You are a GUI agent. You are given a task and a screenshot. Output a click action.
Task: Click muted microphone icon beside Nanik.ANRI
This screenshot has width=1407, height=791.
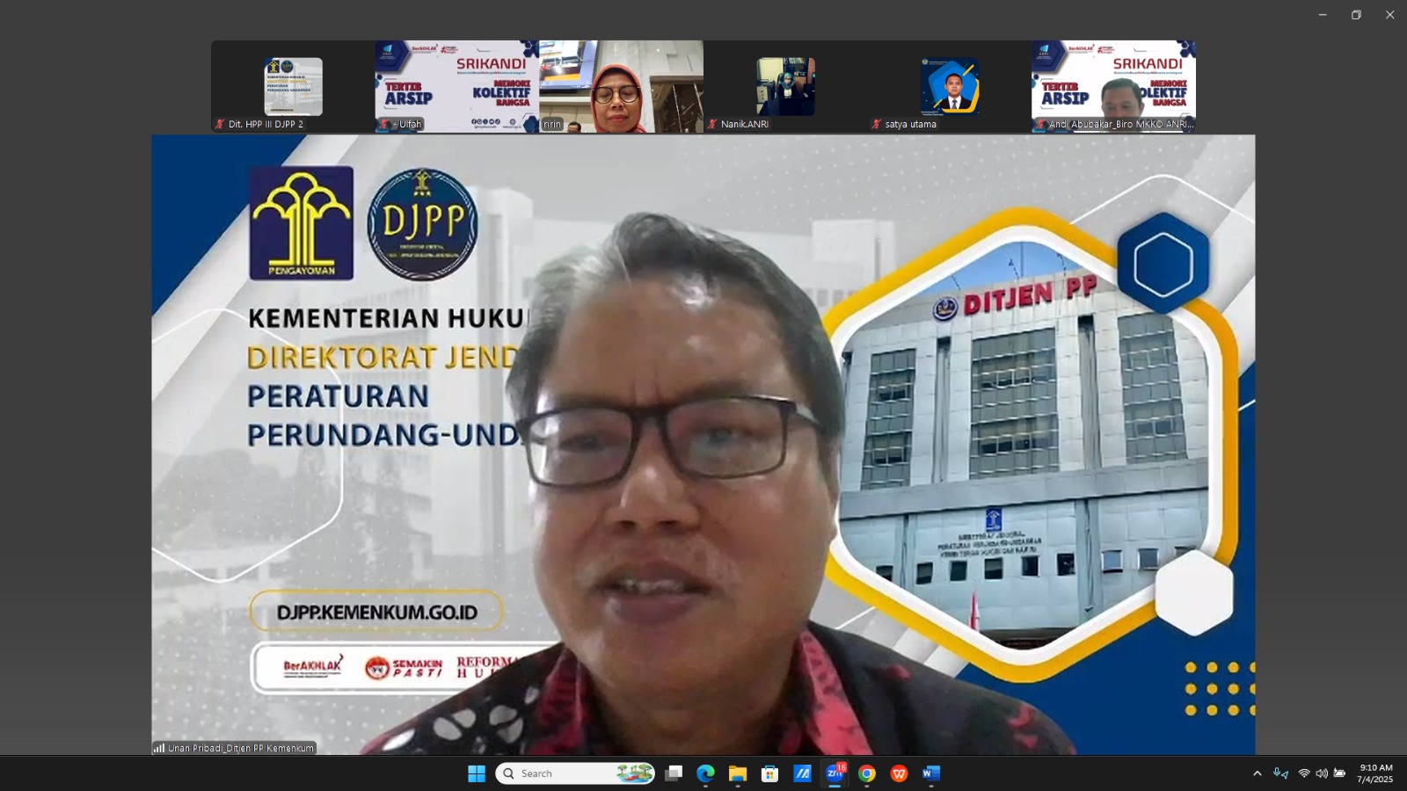pos(713,124)
